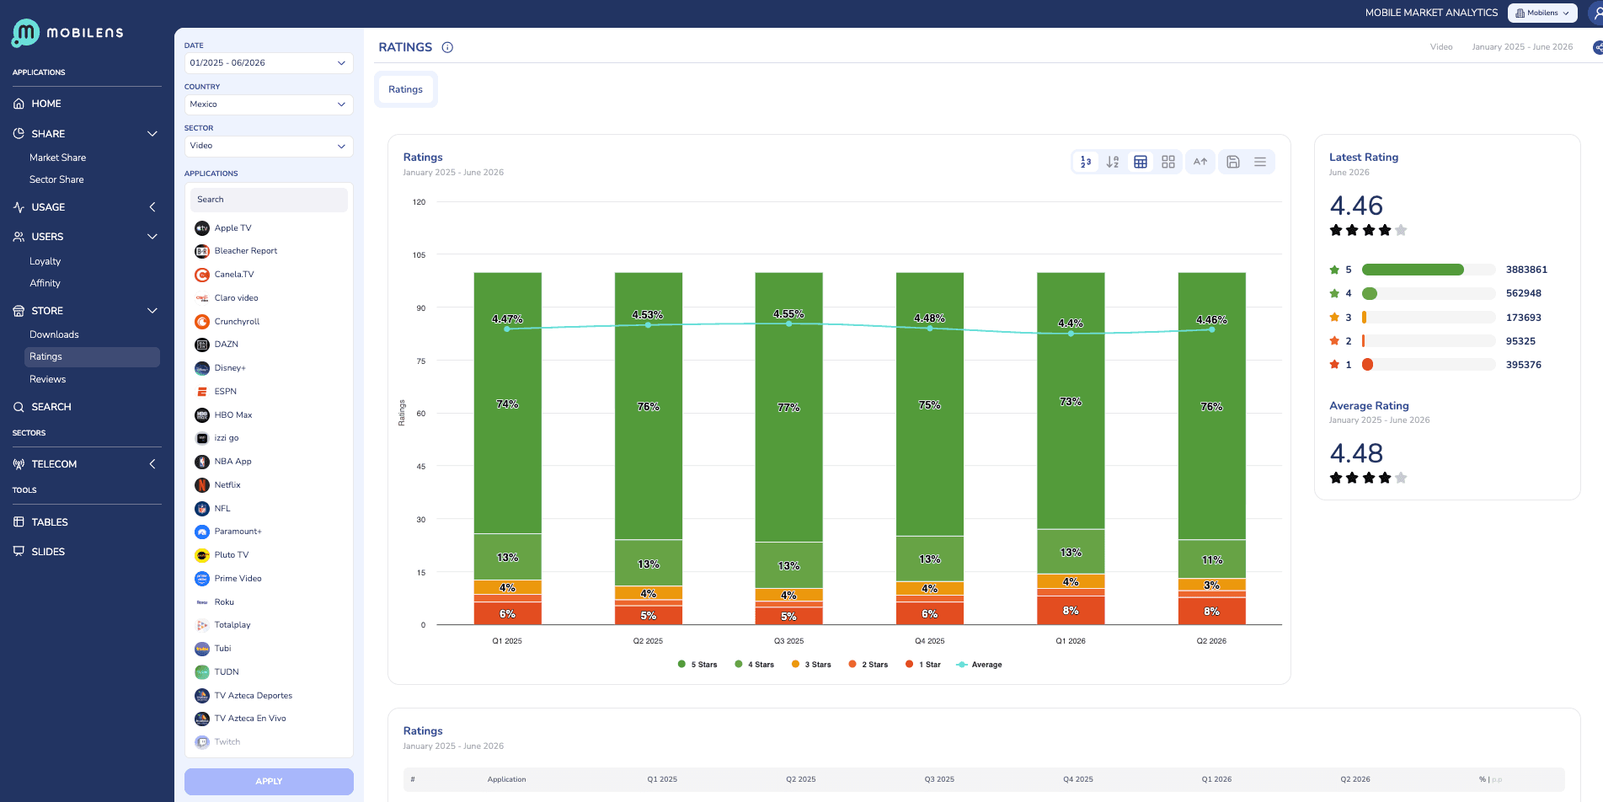Open the Mobilens account selector

1542,13
